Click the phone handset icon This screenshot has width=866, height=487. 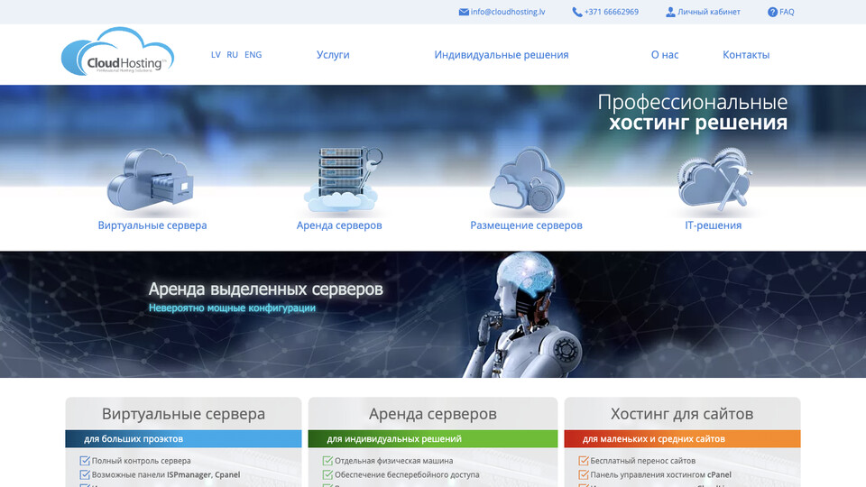pyautogui.click(x=577, y=12)
